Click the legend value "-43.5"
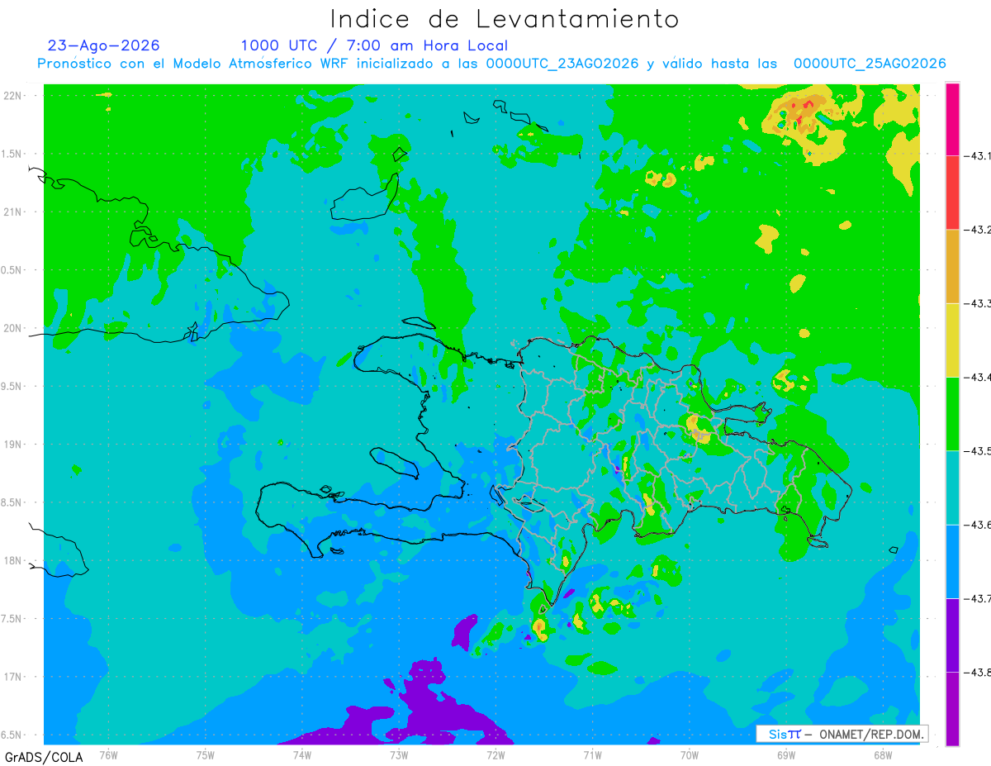Screen dimensions: 991x766 [976, 450]
